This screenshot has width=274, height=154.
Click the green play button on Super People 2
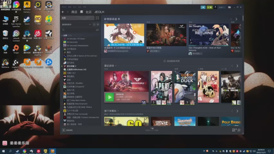[x=110, y=97]
